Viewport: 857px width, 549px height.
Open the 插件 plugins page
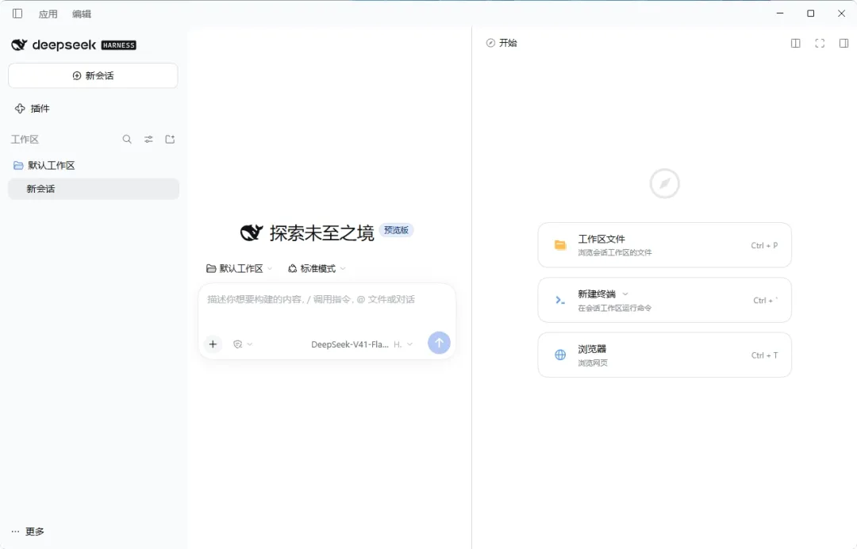[32, 109]
